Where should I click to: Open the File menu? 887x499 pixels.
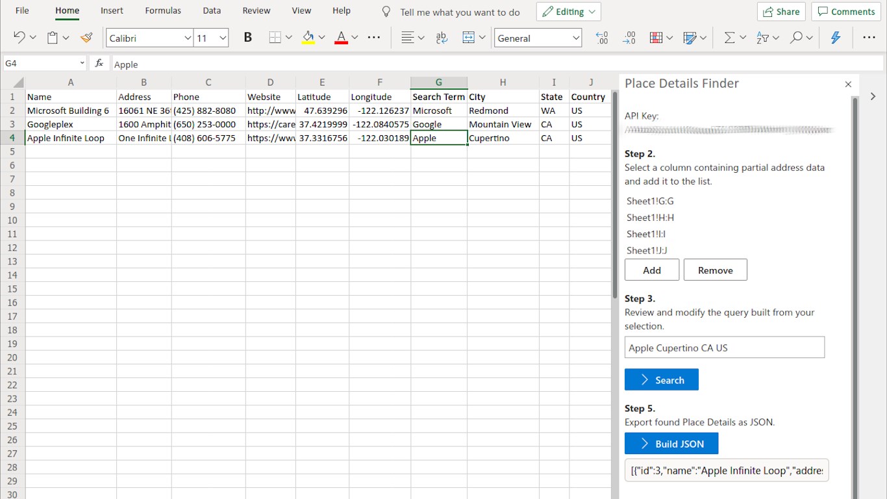(x=22, y=10)
